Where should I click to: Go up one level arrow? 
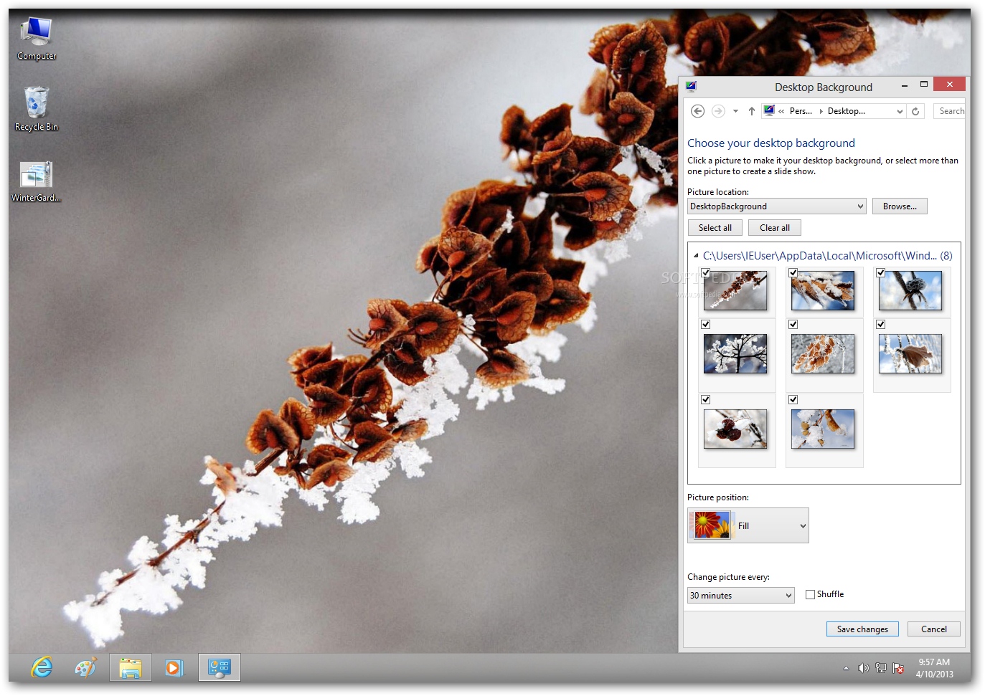point(752,111)
